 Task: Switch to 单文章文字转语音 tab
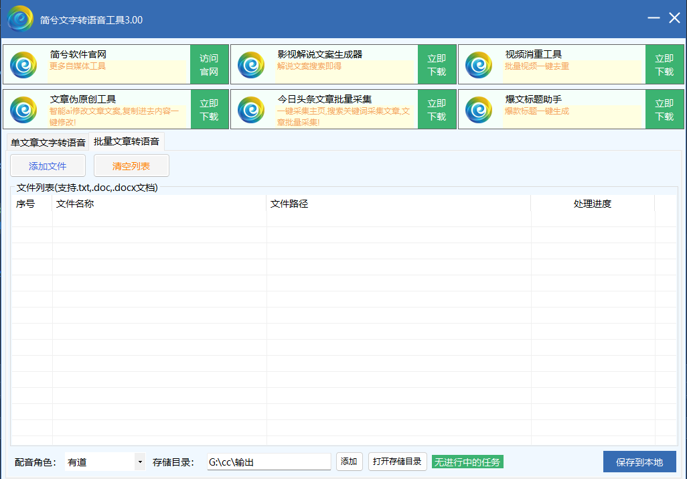48,142
